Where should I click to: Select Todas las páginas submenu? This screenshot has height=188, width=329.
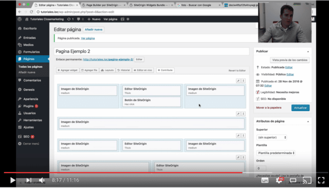[x=30, y=67]
